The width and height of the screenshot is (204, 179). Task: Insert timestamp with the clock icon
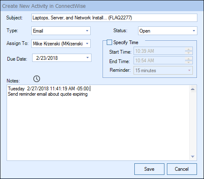(37, 79)
